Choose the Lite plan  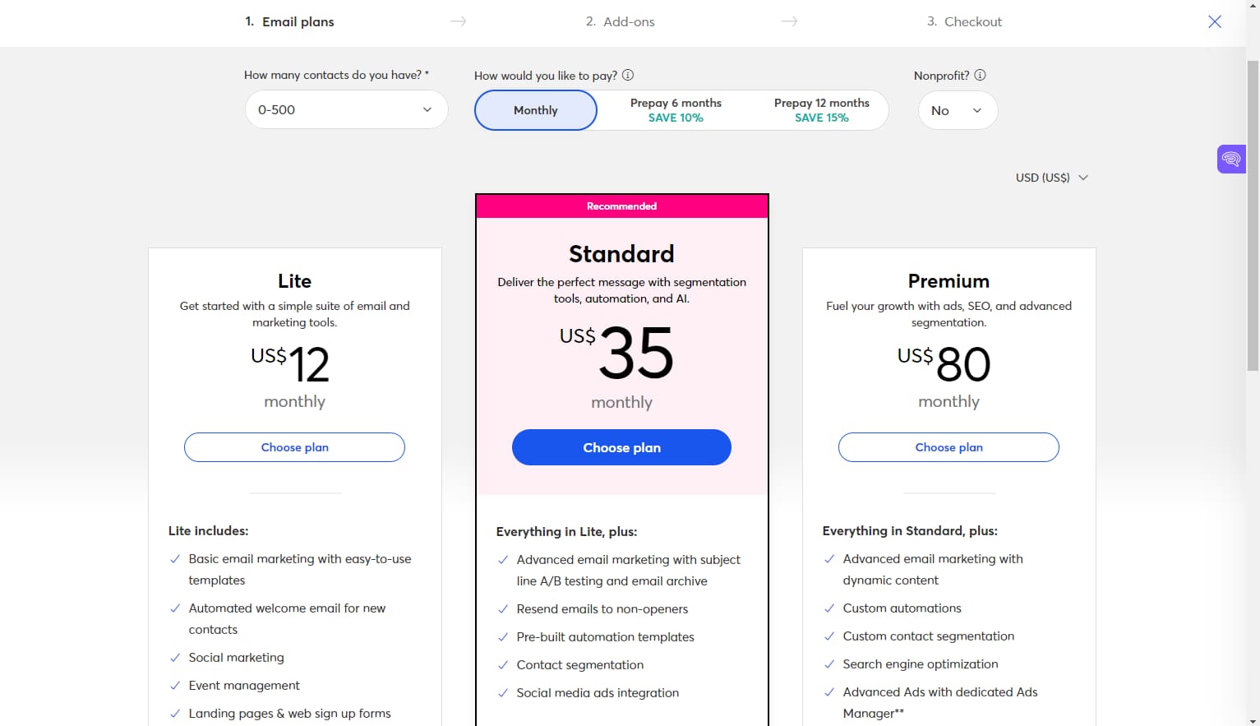[294, 446]
